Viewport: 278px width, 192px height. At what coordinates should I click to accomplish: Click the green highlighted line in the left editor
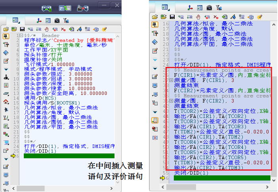pyautogui.click(x=68, y=156)
